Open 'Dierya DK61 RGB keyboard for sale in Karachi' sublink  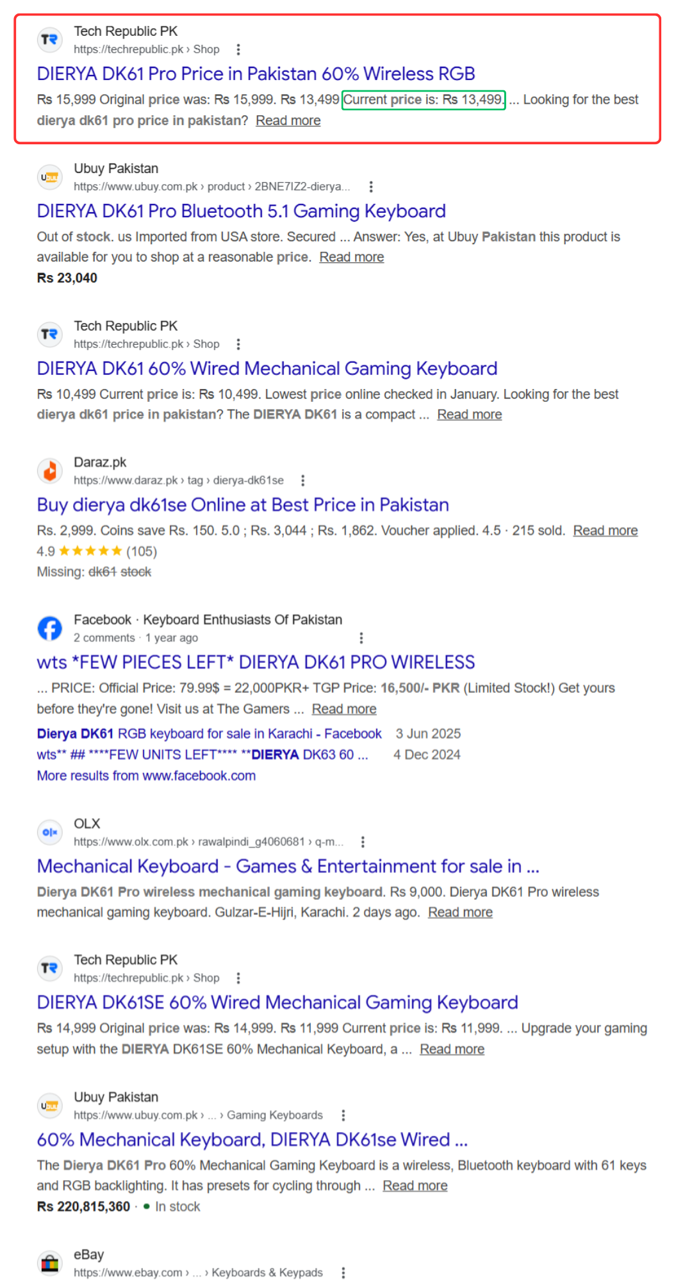tap(209, 733)
